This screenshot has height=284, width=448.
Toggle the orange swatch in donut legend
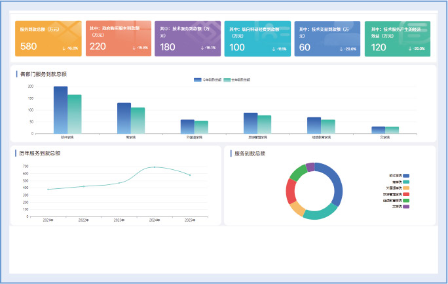[406, 188]
